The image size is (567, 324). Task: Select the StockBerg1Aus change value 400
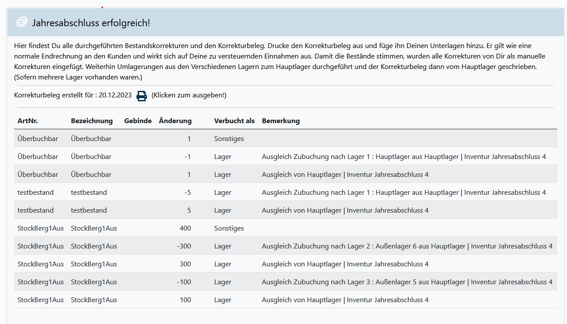click(185, 228)
